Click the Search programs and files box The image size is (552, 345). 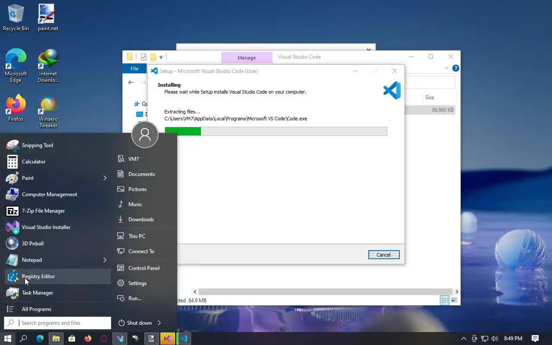pos(58,323)
